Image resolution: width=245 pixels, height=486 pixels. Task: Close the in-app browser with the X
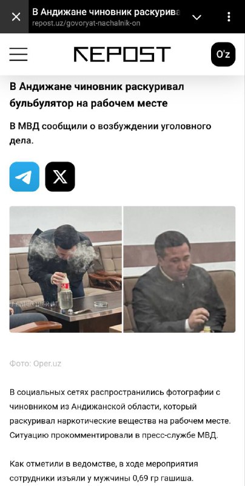16,17
